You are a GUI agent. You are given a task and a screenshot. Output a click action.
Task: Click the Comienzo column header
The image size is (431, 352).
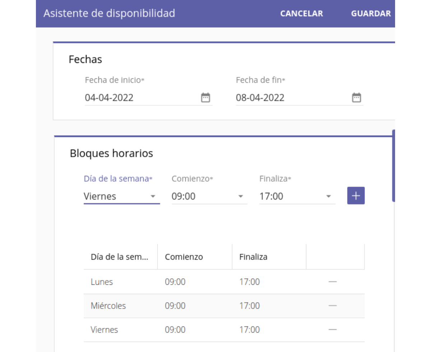(184, 257)
